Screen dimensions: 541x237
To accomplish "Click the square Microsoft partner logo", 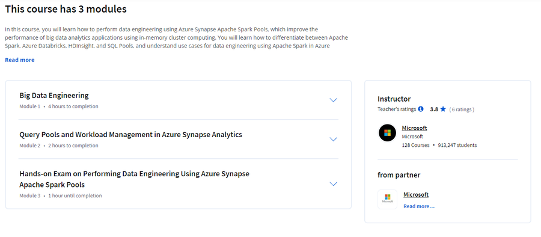I will (388, 199).
